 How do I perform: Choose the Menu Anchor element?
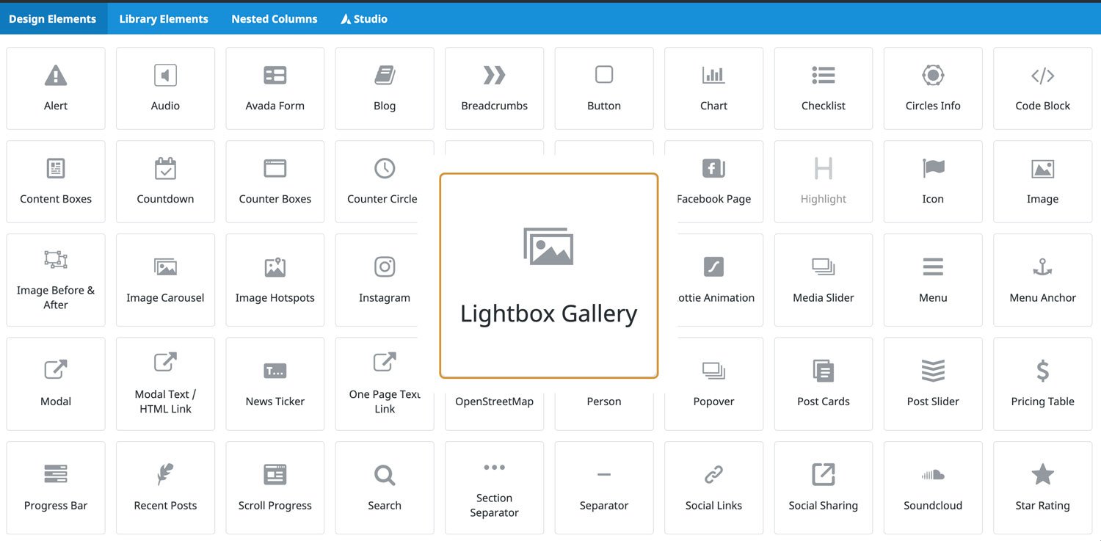pos(1042,280)
